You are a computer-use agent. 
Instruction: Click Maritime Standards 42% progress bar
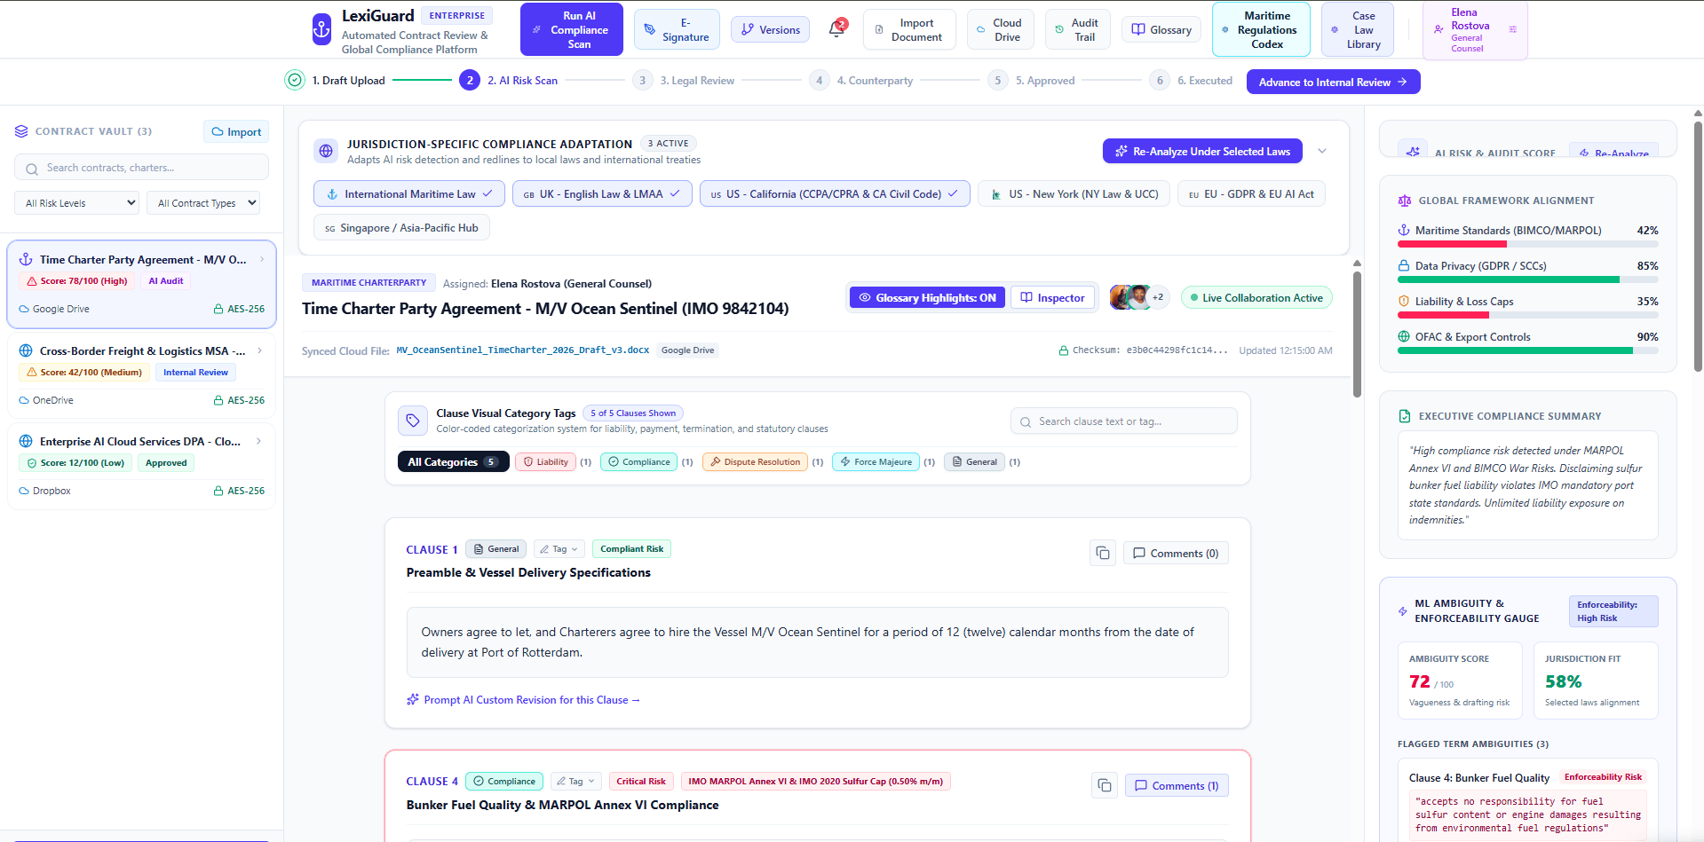(x=1527, y=244)
